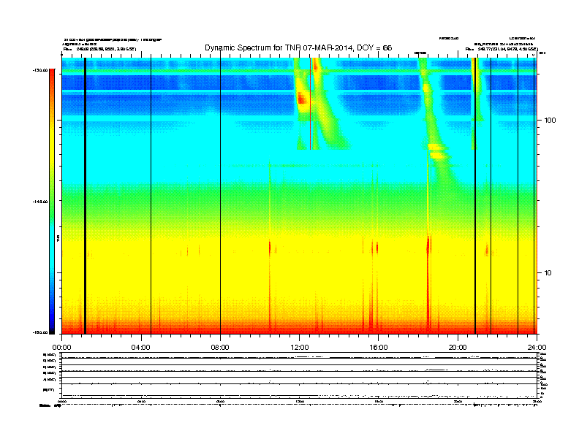Click the thick black vertical marker near 01:00
This screenshot has height=447, width=579.
[85, 196]
